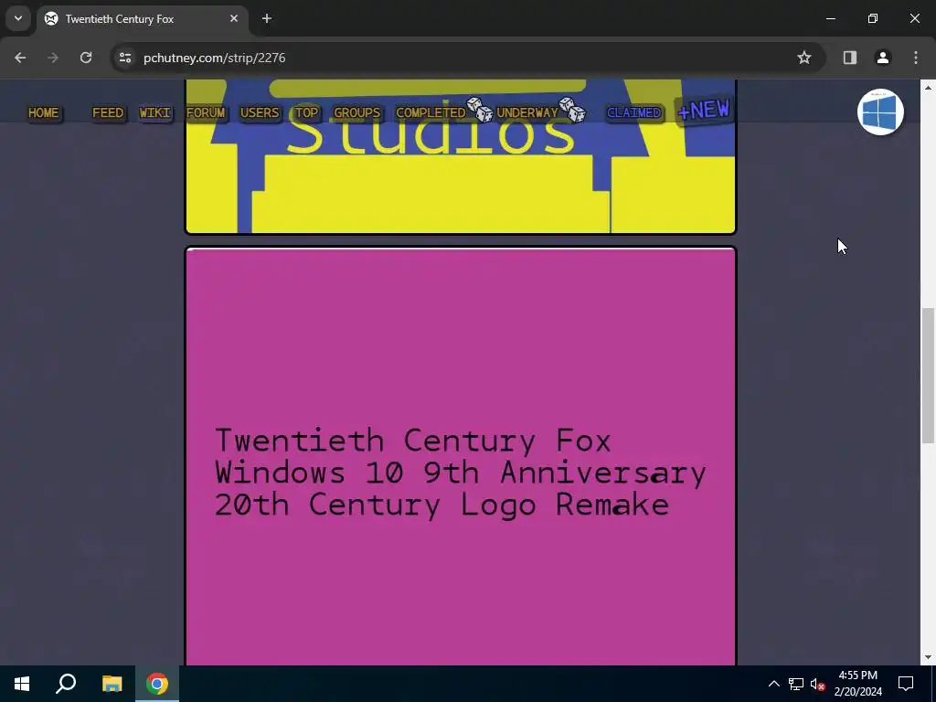Open network status tray icon
Viewport: 936px width, 702px height.
pos(796,684)
